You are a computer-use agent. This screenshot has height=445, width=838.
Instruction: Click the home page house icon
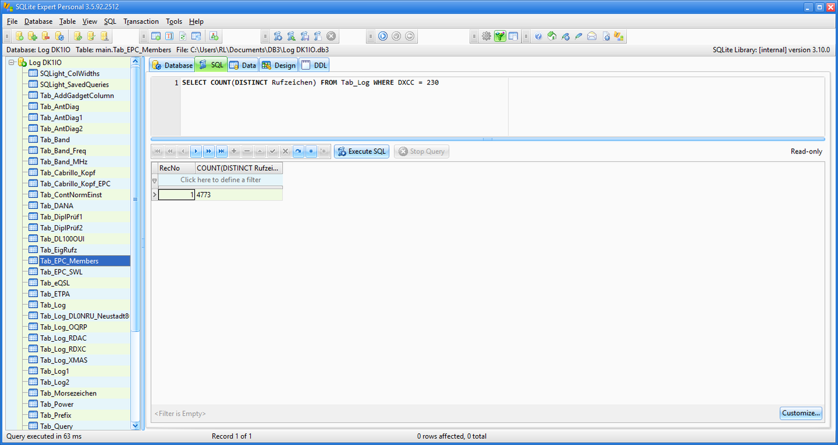click(551, 36)
